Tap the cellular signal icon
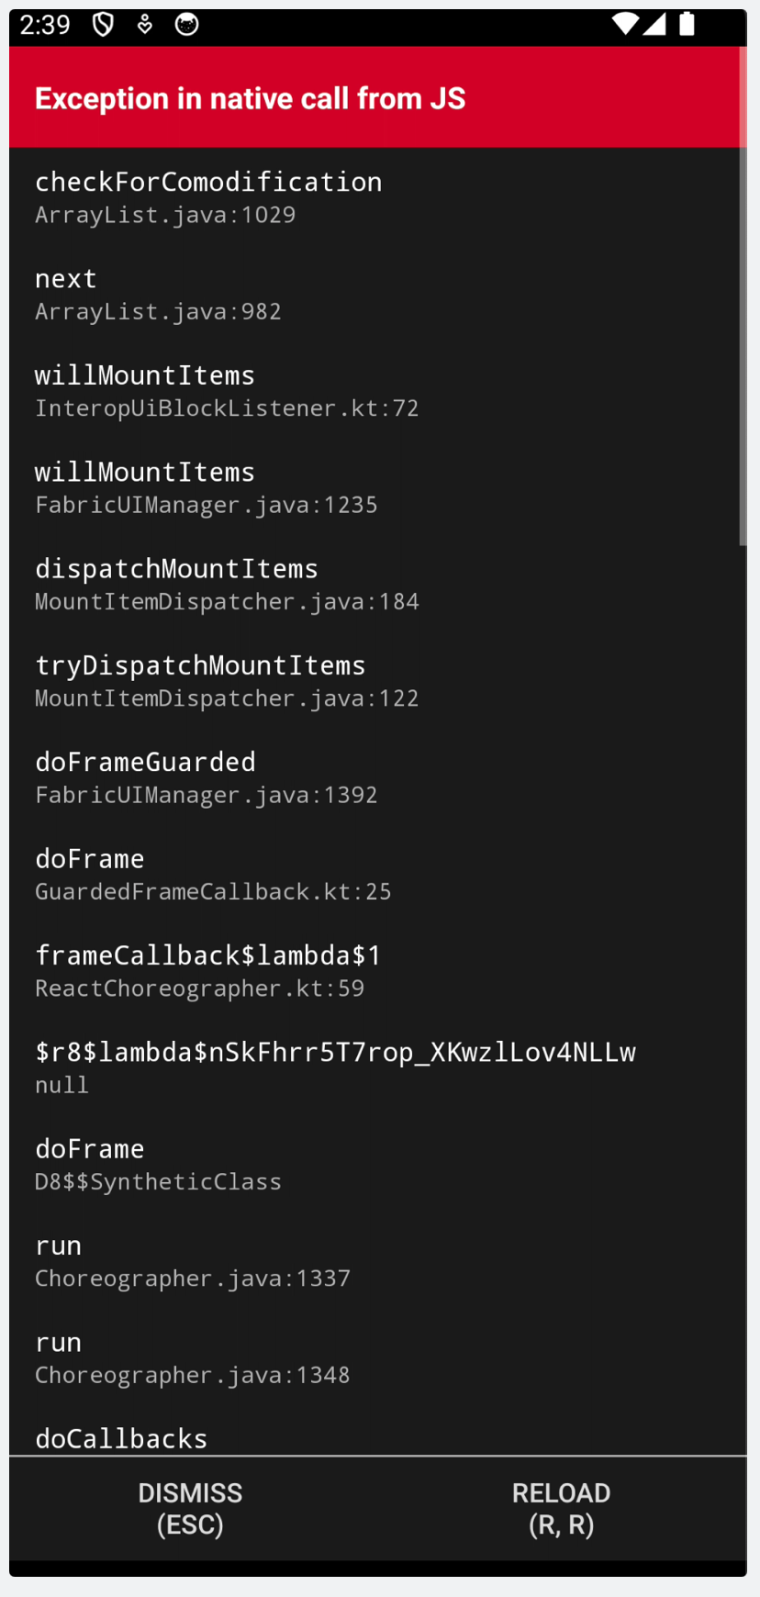 (654, 25)
